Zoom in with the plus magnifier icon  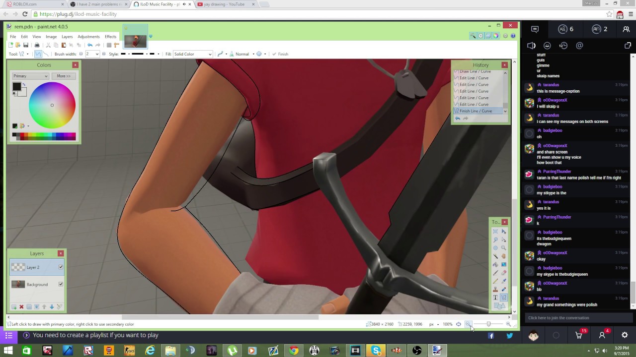click(508, 324)
